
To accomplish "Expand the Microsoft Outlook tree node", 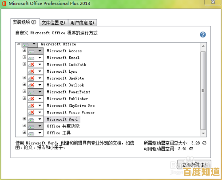I will pos(24,84).
